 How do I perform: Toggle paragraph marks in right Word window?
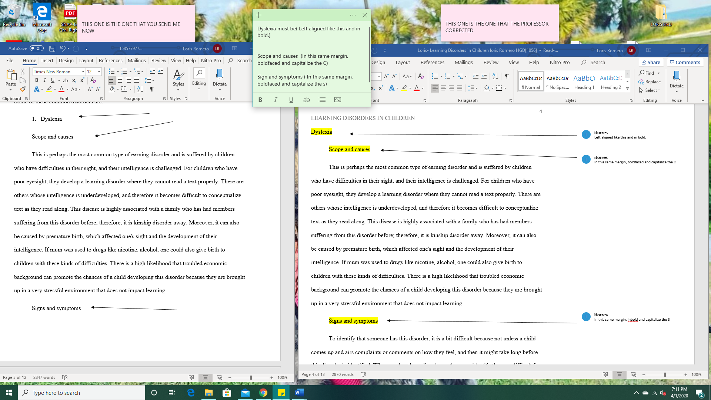pos(507,76)
